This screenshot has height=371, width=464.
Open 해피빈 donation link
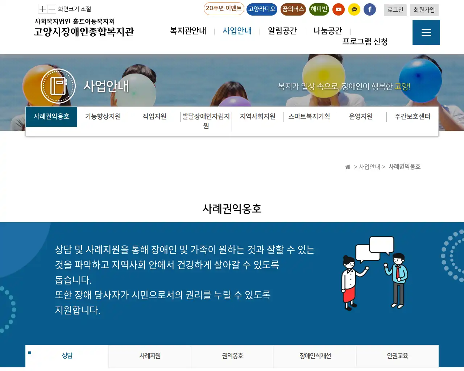319,9
